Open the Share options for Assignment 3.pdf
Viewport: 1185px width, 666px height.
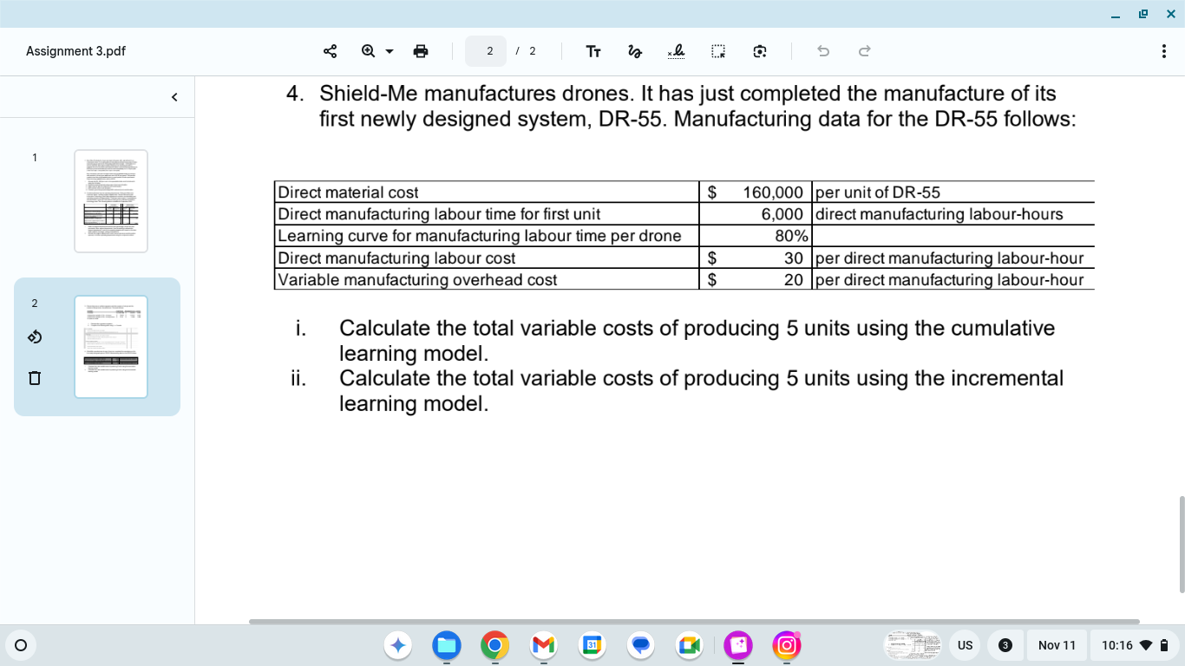pos(330,51)
